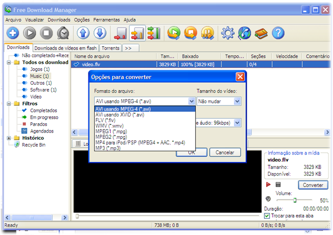Stop media preview with square stop icon

(278, 185)
